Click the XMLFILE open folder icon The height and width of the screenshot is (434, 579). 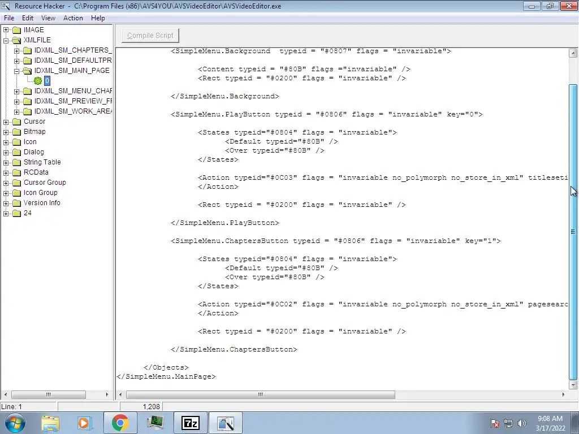[16, 40]
